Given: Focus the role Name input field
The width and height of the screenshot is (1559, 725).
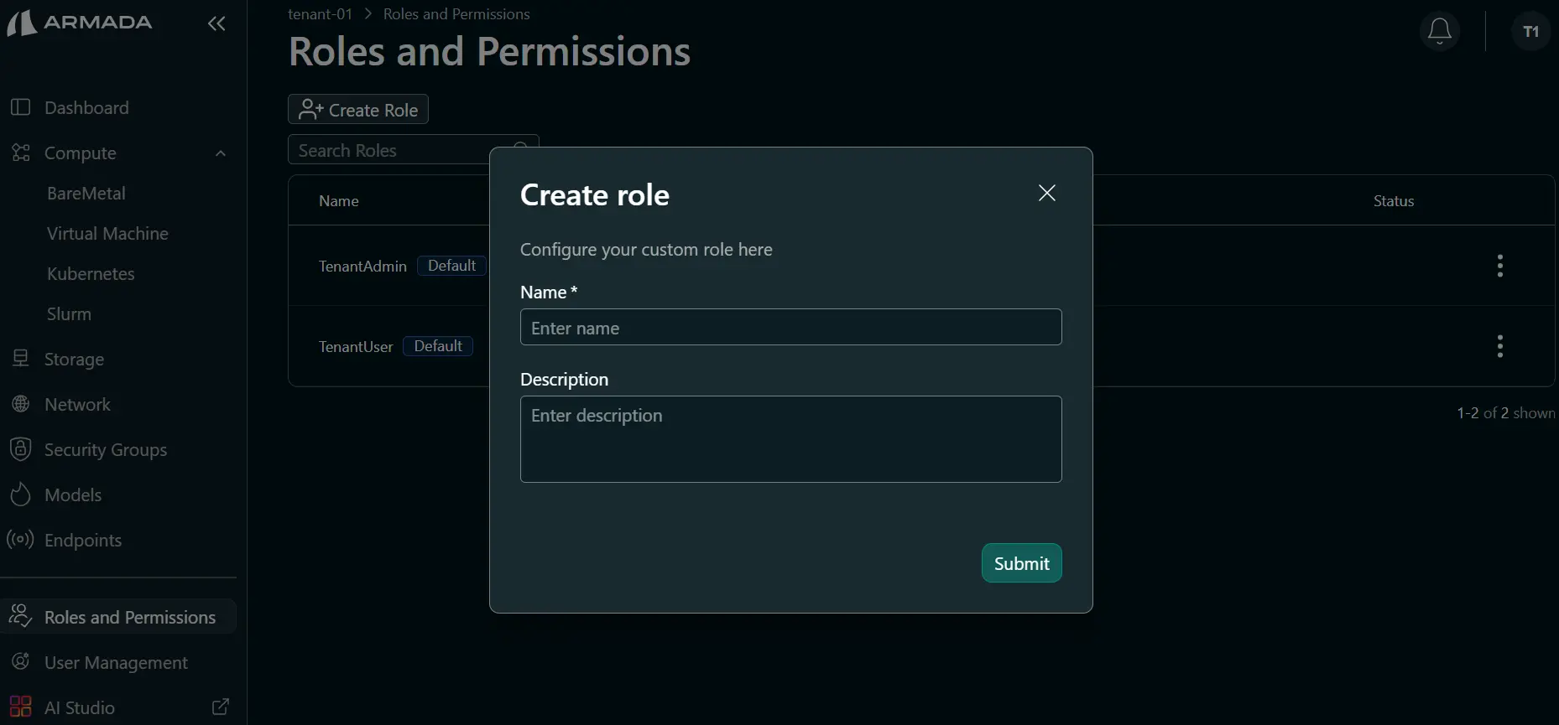Looking at the screenshot, I should 790,327.
